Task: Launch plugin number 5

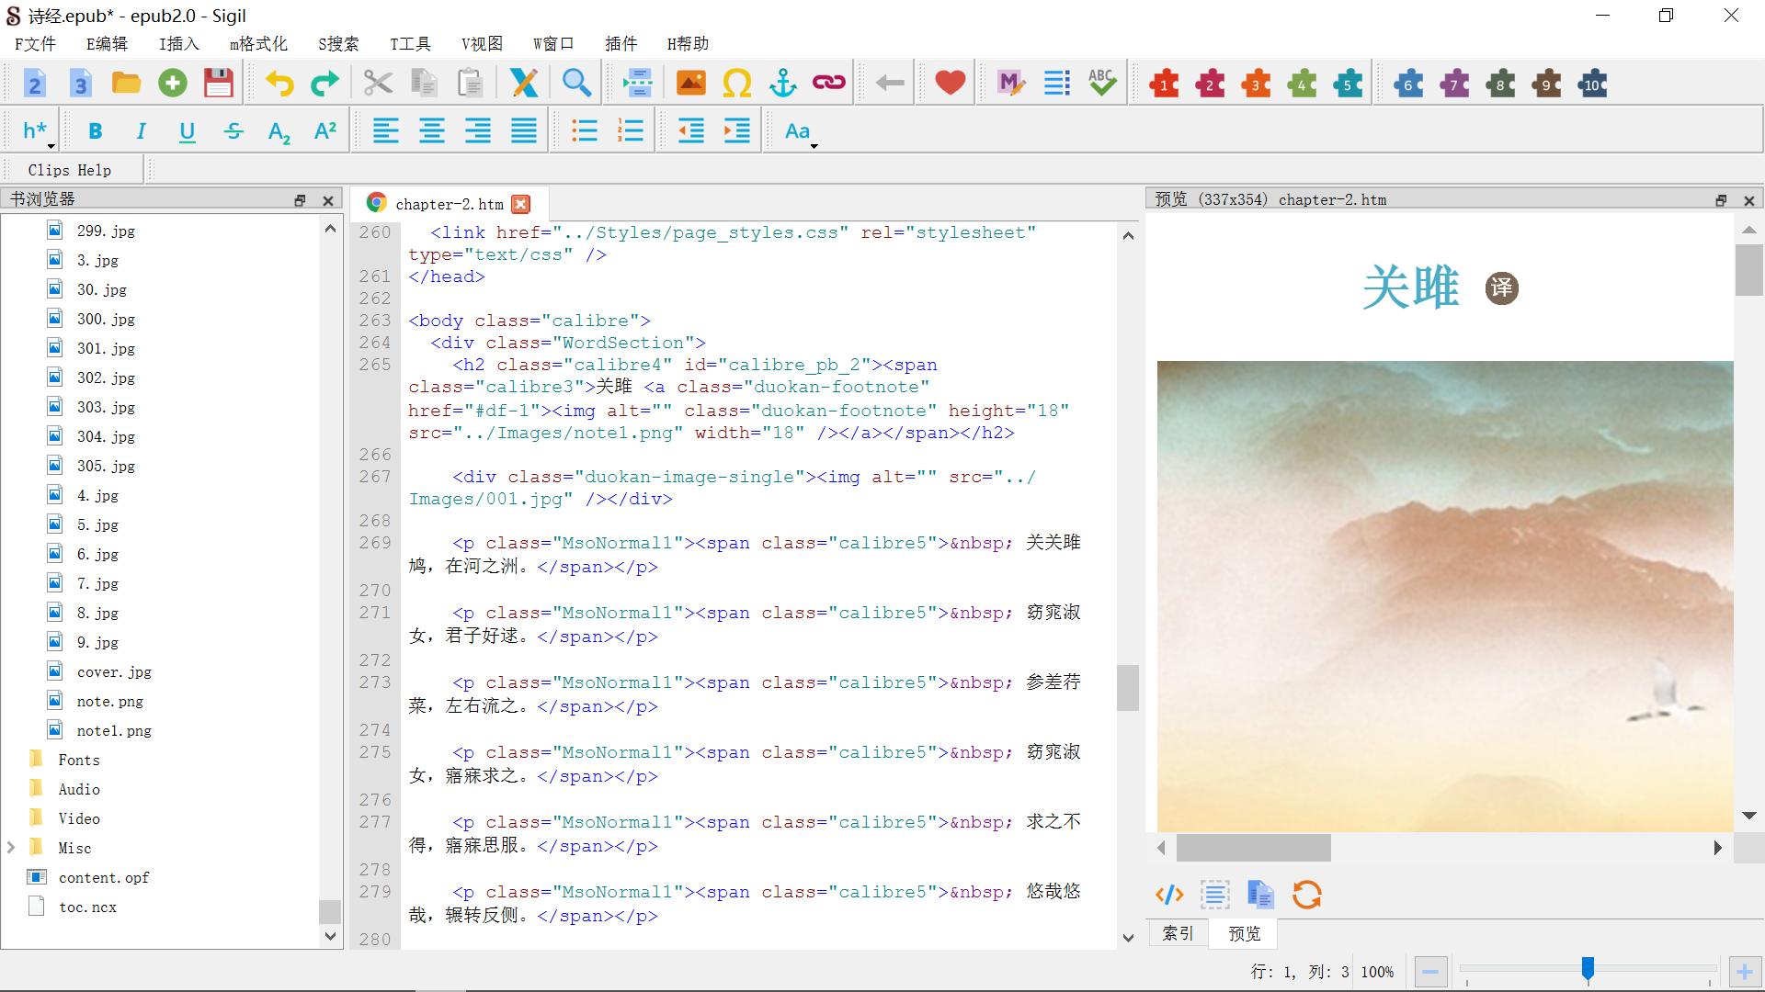Action: 1348,83
